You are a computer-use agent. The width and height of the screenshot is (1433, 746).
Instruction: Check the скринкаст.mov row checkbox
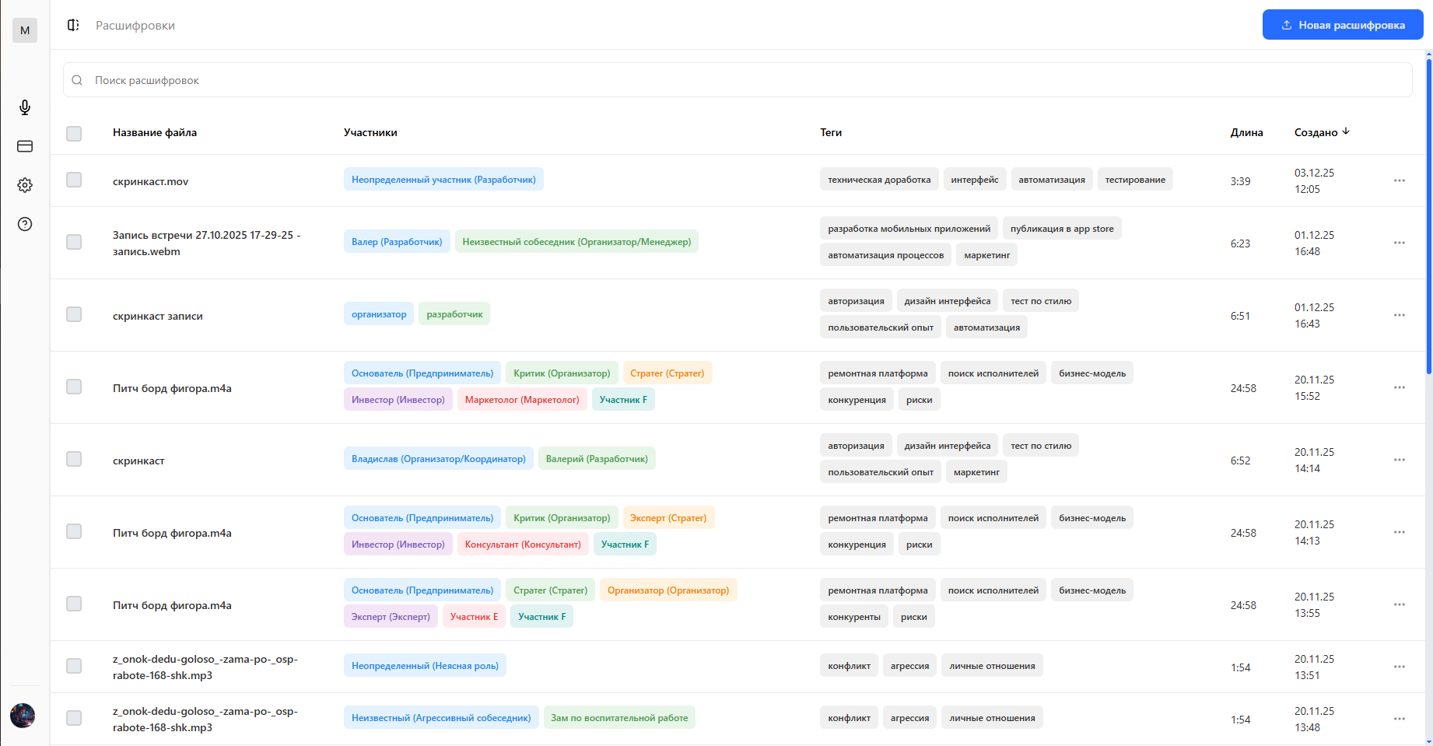[x=74, y=180]
